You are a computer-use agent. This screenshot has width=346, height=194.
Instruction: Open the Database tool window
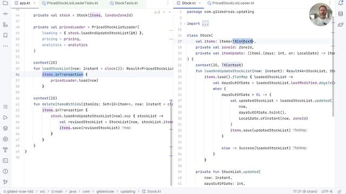(341, 14)
